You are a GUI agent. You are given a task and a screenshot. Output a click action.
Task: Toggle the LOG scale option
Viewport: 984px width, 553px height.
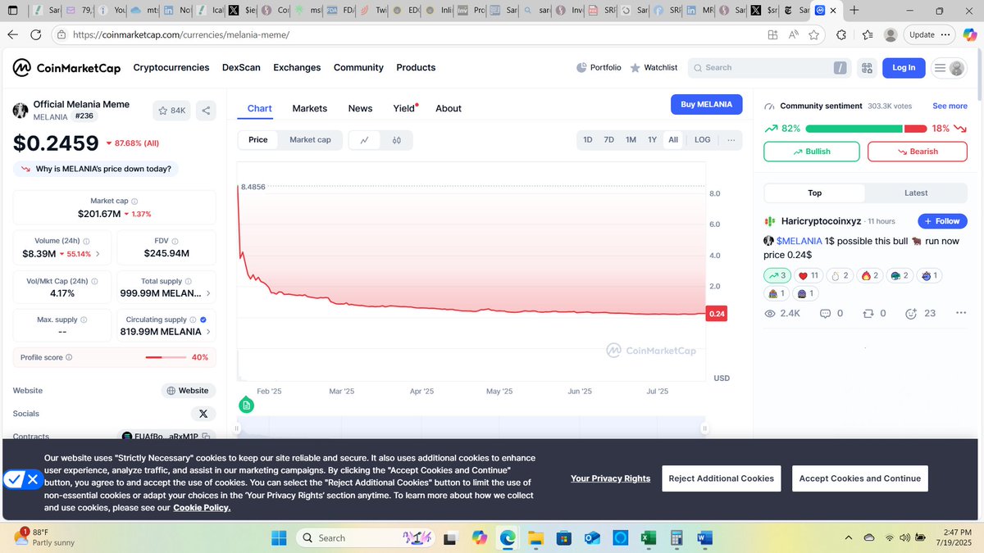(703, 140)
